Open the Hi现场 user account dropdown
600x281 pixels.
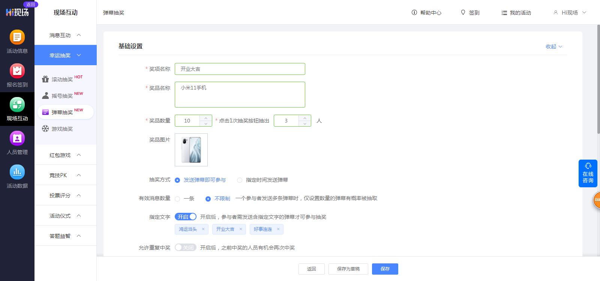[x=570, y=13]
